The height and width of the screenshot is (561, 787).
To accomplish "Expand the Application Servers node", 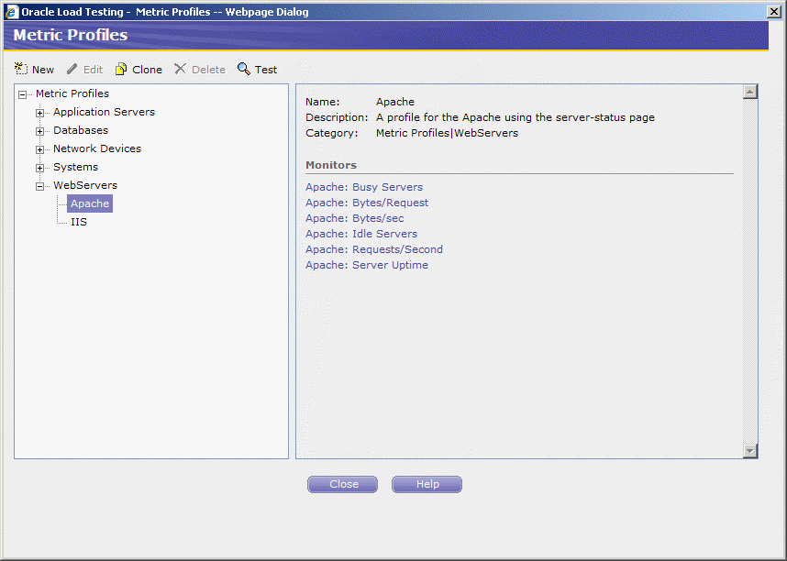I will [x=39, y=113].
